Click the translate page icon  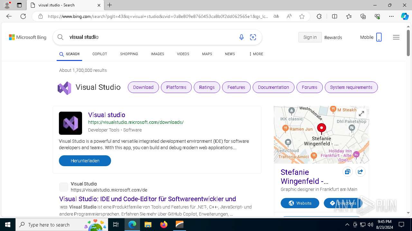click(276, 16)
